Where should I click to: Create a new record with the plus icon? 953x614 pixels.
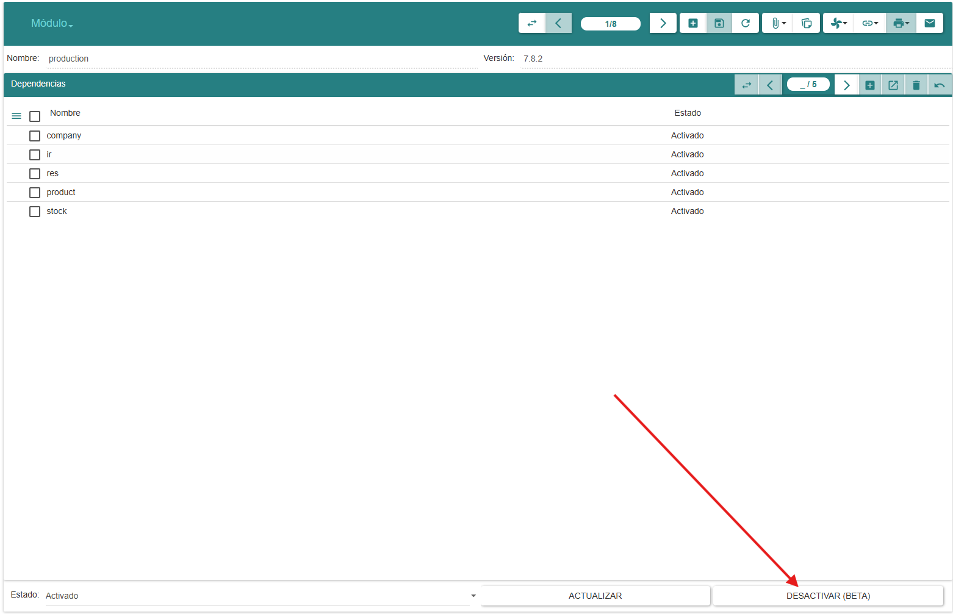click(693, 23)
